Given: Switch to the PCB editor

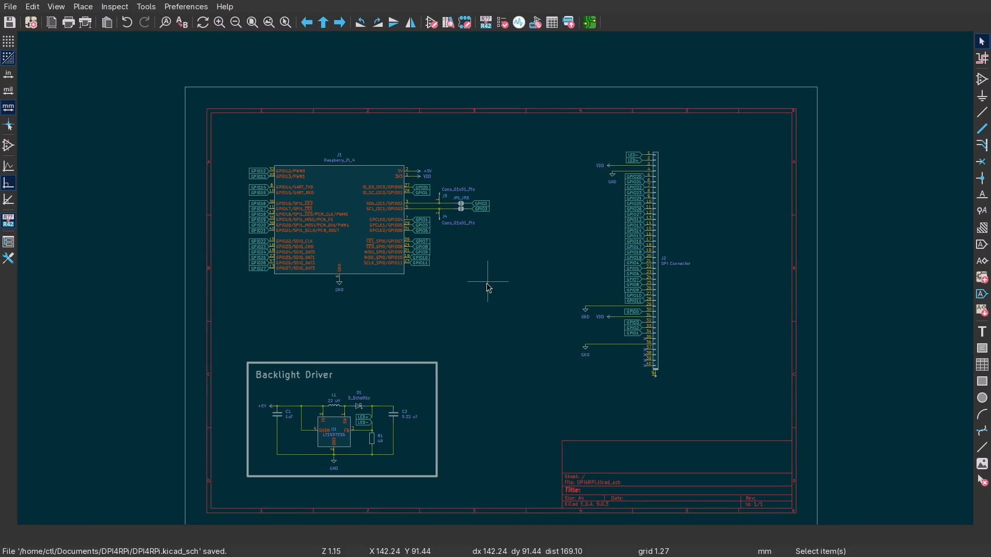Looking at the screenshot, I should click(x=590, y=23).
